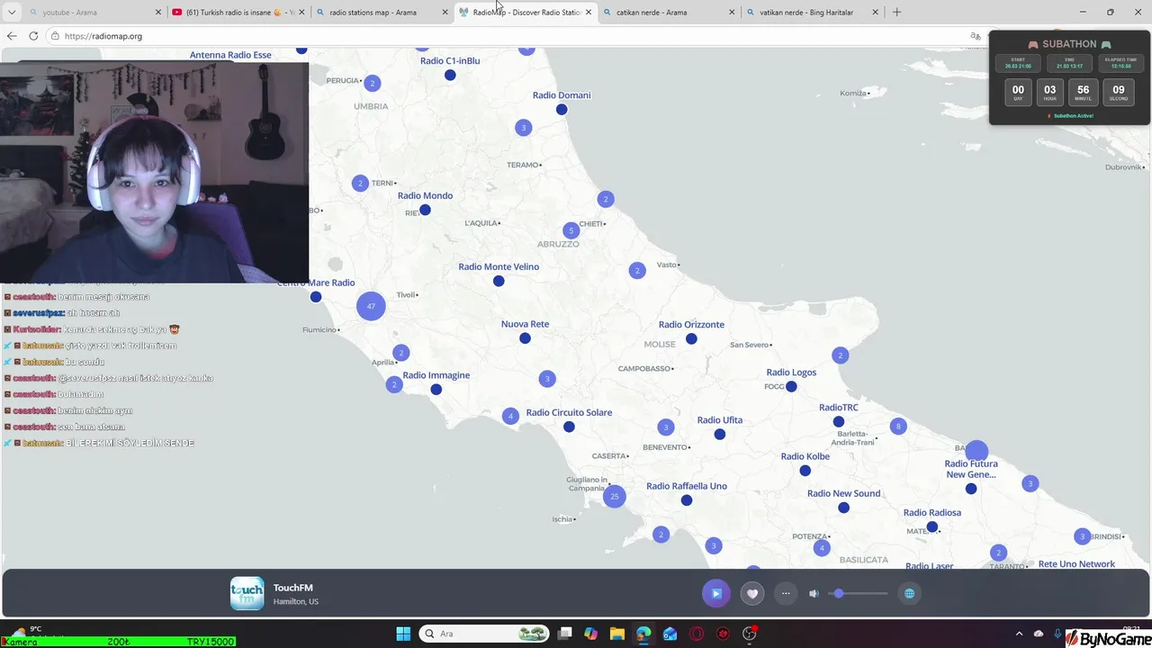This screenshot has height=648, width=1152.
Task: Play the TouchFM station
Action: (x=716, y=593)
